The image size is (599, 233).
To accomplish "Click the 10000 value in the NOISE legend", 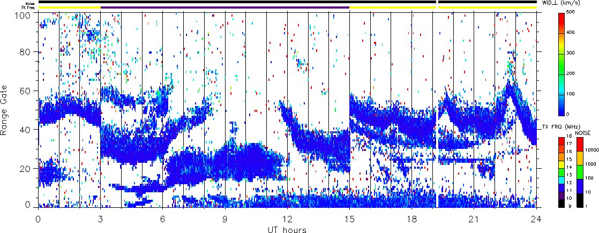I will (591, 150).
